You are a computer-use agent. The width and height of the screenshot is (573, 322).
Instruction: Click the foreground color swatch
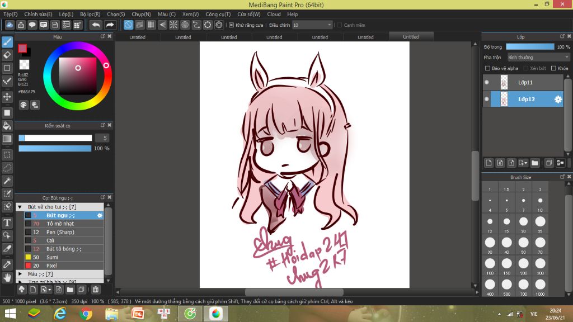click(x=22, y=49)
